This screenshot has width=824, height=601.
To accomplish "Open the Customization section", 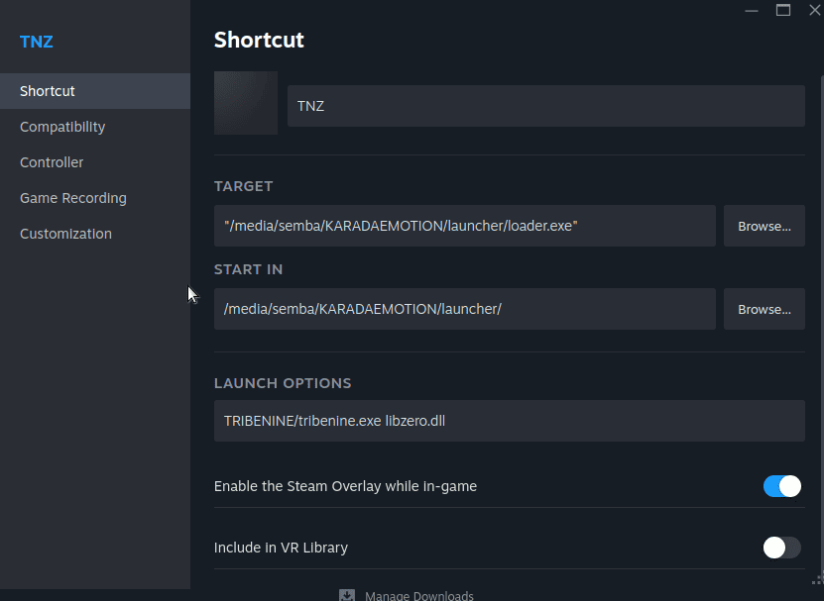I will [x=65, y=233].
